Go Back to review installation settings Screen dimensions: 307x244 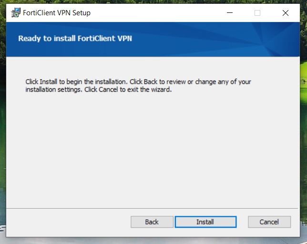(x=152, y=222)
